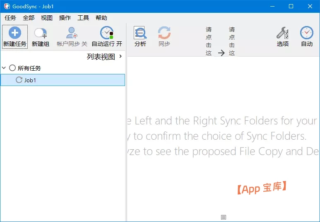The width and height of the screenshot is (320, 222).
Task: Click the 分析 (Analyze) magnifier icon
Action: point(140,33)
